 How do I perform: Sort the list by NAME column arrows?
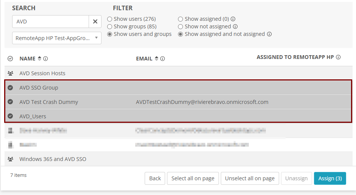(x=39, y=59)
